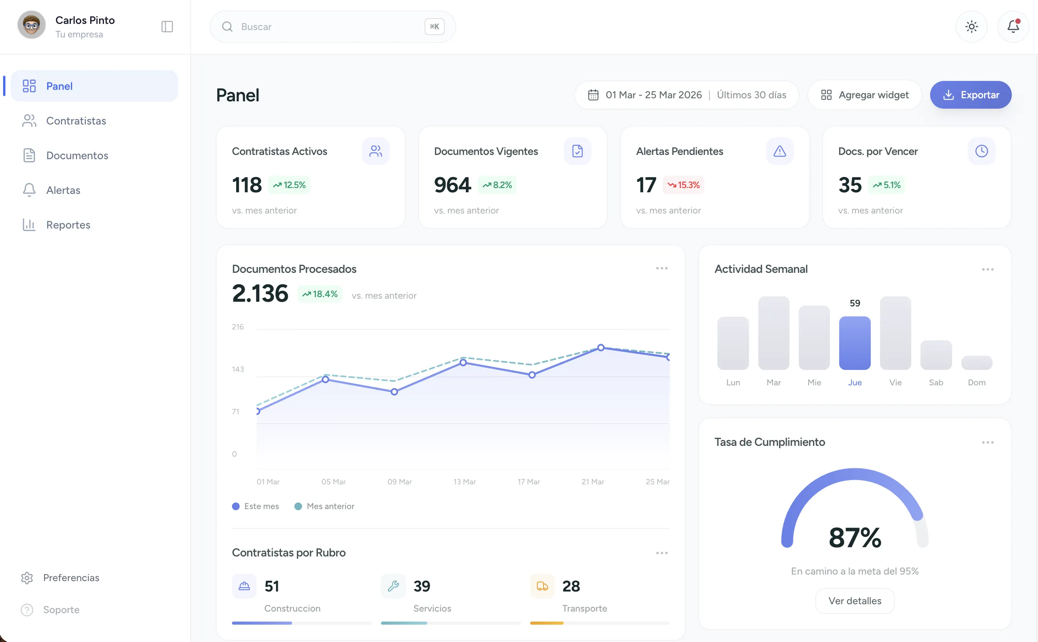Click the Alertas bell icon in sidebar
1038x642 pixels.
coord(29,190)
